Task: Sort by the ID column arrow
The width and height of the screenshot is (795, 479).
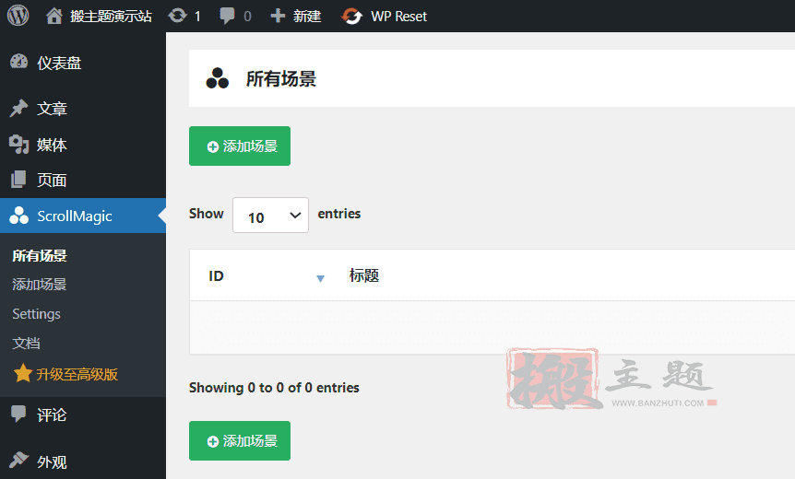Action: coord(320,278)
